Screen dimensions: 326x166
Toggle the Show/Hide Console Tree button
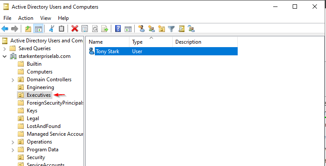click(x=38, y=29)
